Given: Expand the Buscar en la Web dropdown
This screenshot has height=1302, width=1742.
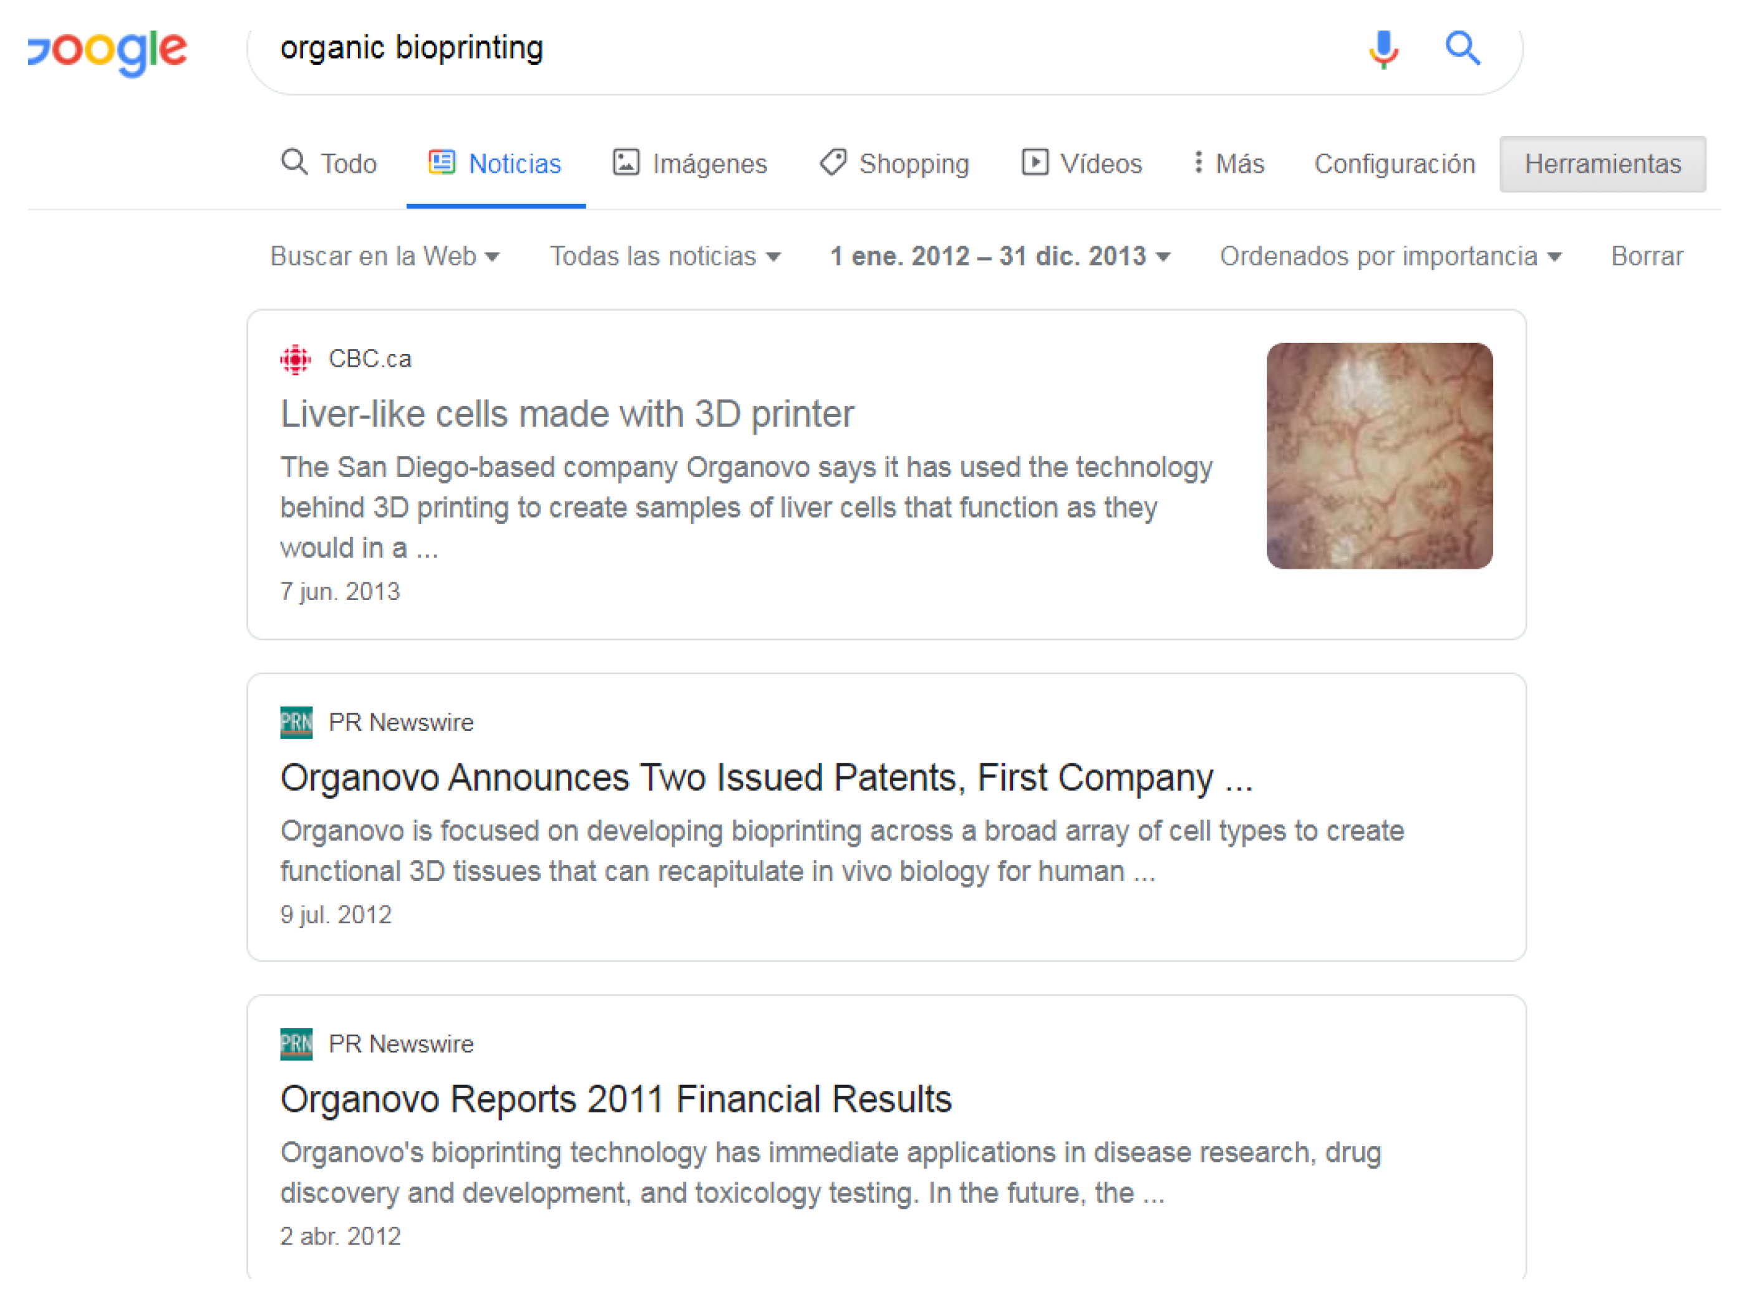Looking at the screenshot, I should [385, 256].
